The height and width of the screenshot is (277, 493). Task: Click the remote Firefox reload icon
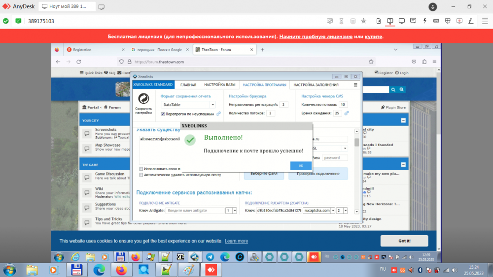pyautogui.click(x=78, y=62)
